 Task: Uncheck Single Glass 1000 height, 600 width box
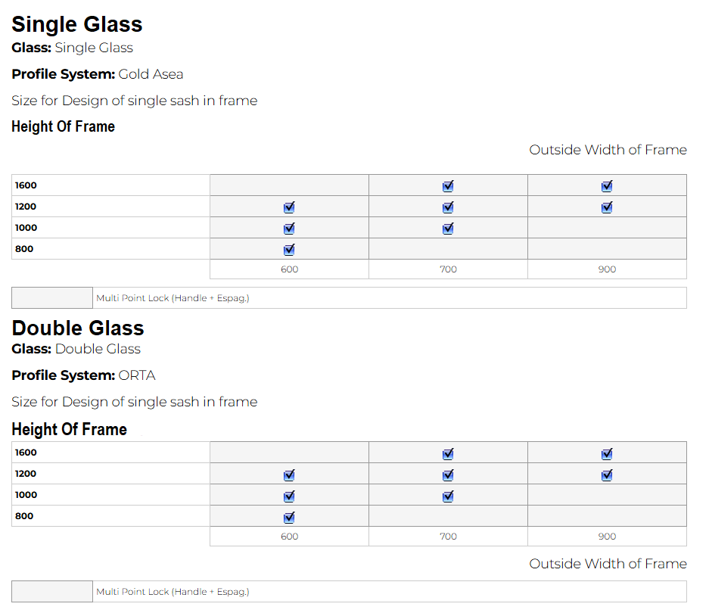289,229
